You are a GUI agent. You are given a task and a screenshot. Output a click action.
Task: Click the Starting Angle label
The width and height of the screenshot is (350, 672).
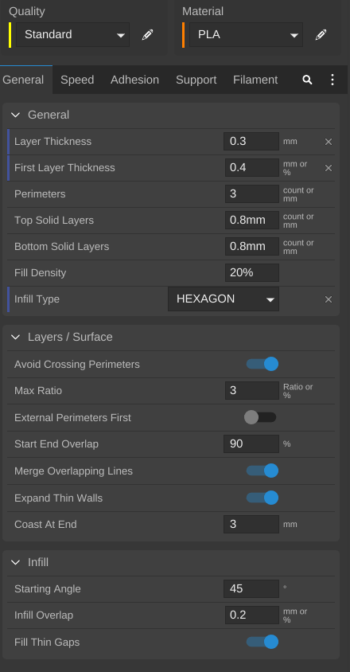48,589
